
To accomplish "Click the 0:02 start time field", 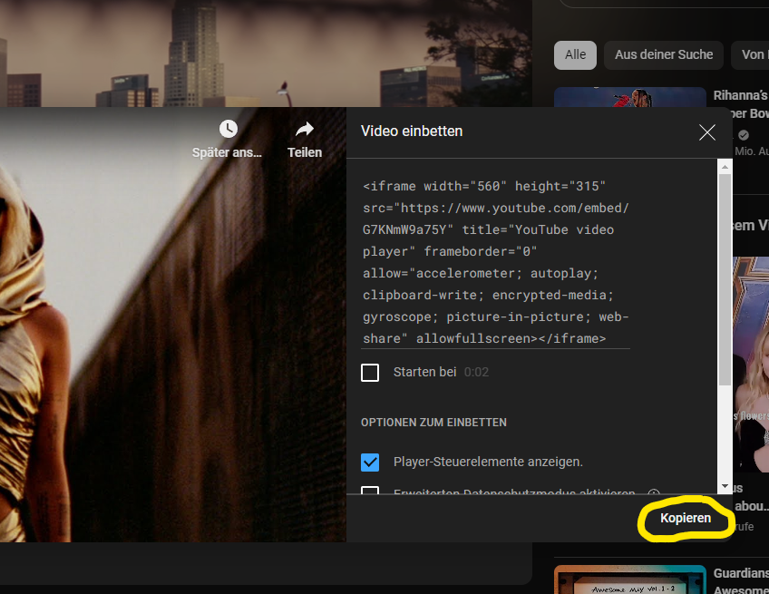I will [x=477, y=373].
